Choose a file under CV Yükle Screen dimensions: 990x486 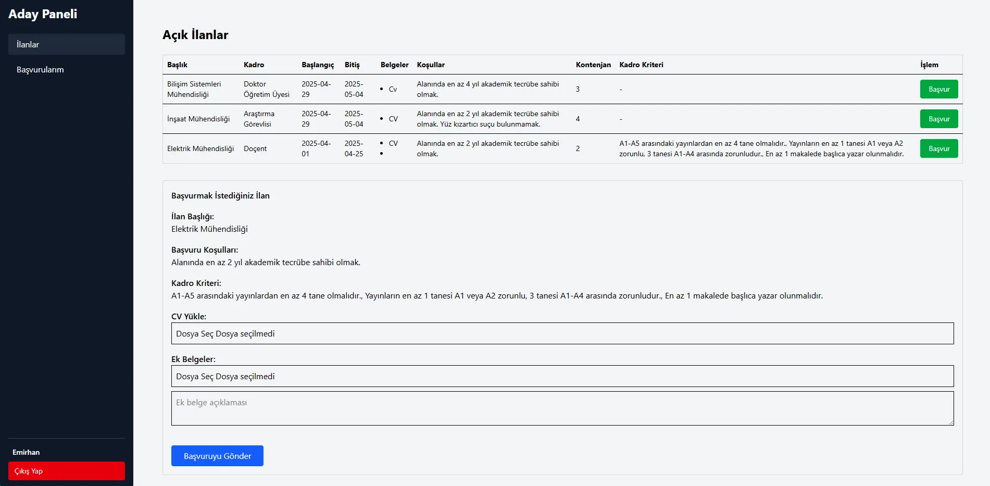pyautogui.click(x=562, y=333)
